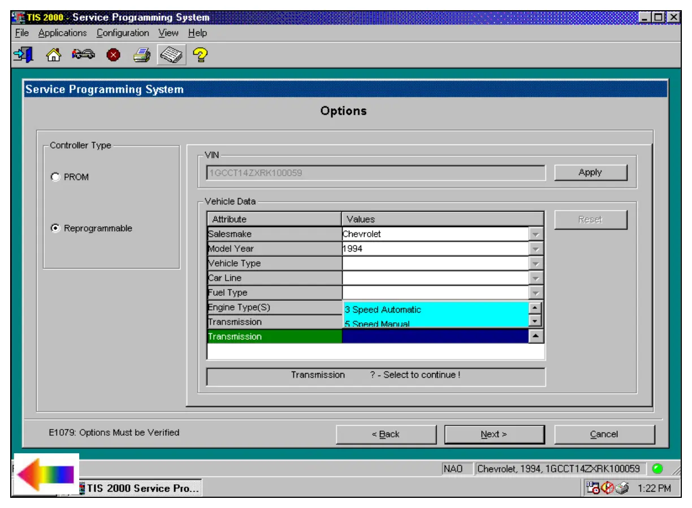
Task: Click the red stop X icon
Action: pyautogui.click(x=113, y=55)
